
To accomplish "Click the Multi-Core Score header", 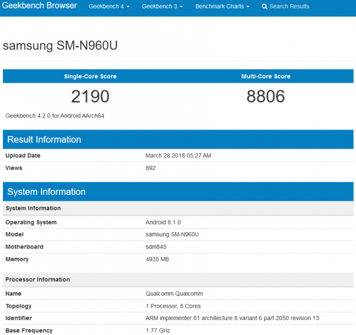I will click(266, 77).
